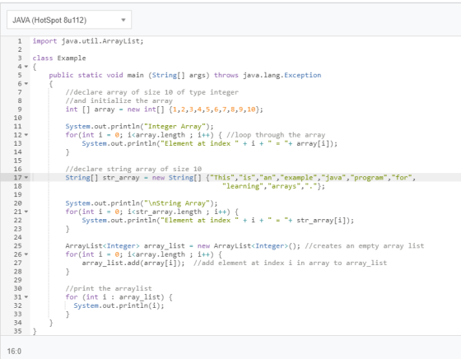Click 'array_list.add(array[i]);' statement
This screenshot has height=359, width=461.
coord(133,263)
